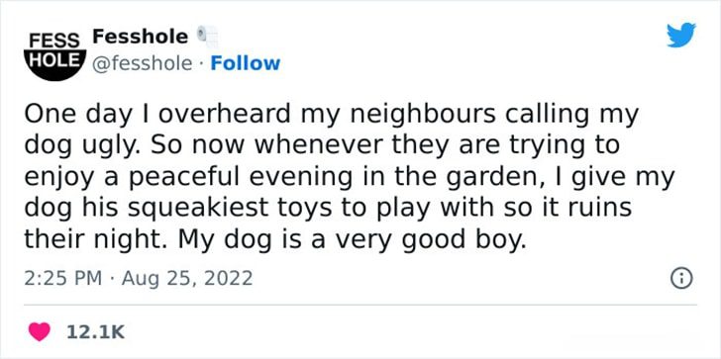Click 'their night.' in the last line
Image resolution: width=721 pixels, height=359 pixels.
pos(98,240)
